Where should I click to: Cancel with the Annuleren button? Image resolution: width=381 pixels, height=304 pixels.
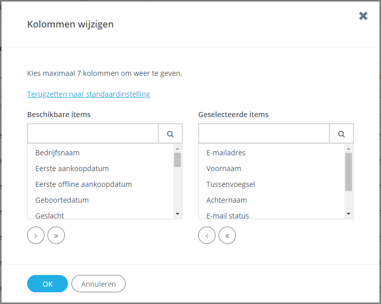99,284
